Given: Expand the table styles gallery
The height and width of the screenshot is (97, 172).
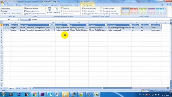Looking at the screenshot, I should coord(166,14).
